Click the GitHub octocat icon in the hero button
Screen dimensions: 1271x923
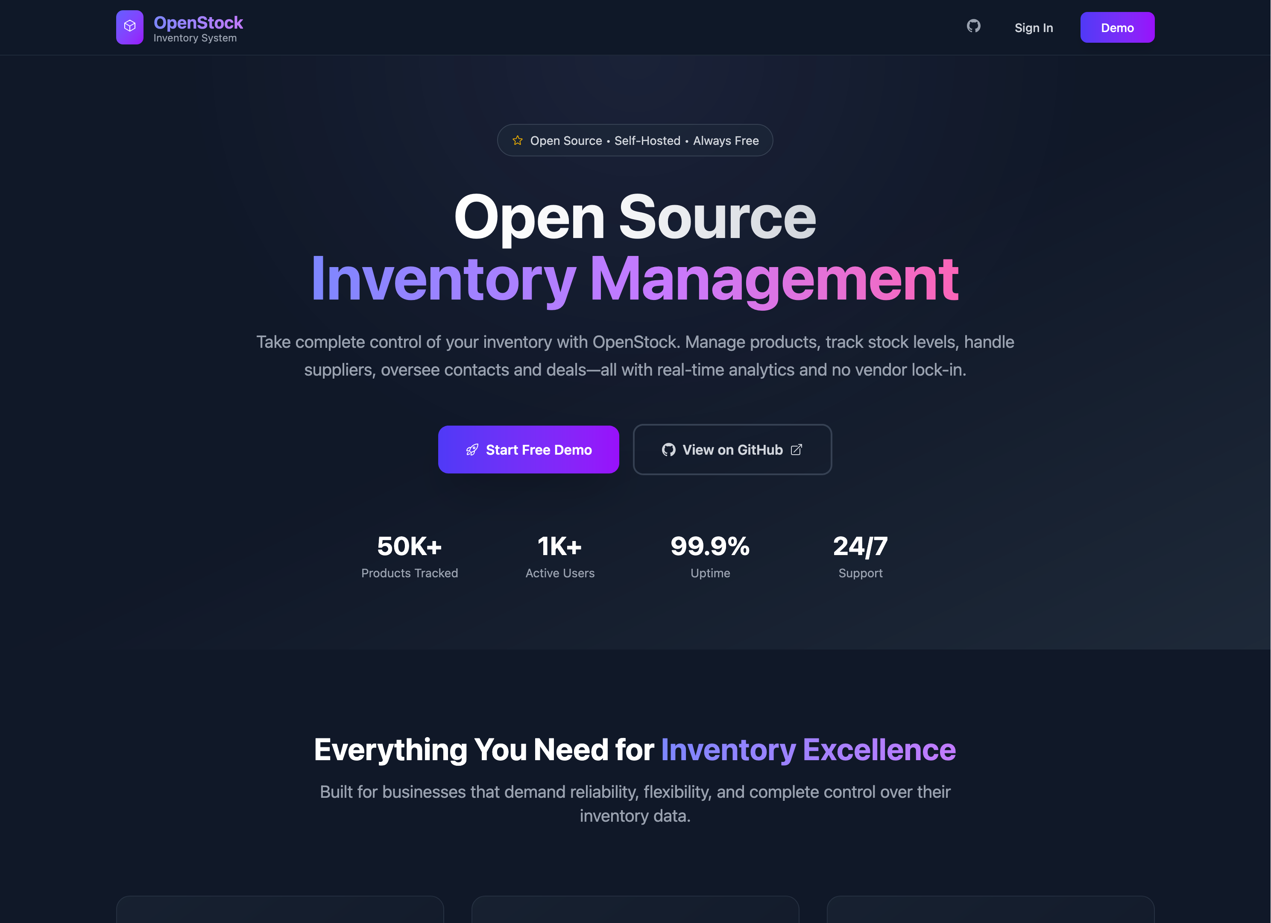tap(668, 450)
